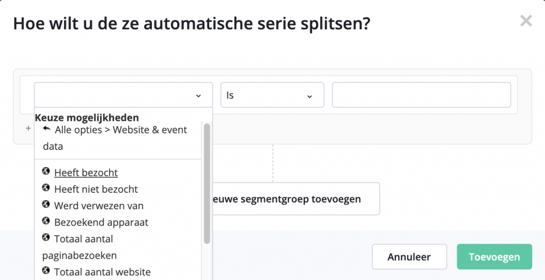Click globe icon beside Bezoekend apparaat
Viewport: 545px width, 280px height.
[x=46, y=220]
